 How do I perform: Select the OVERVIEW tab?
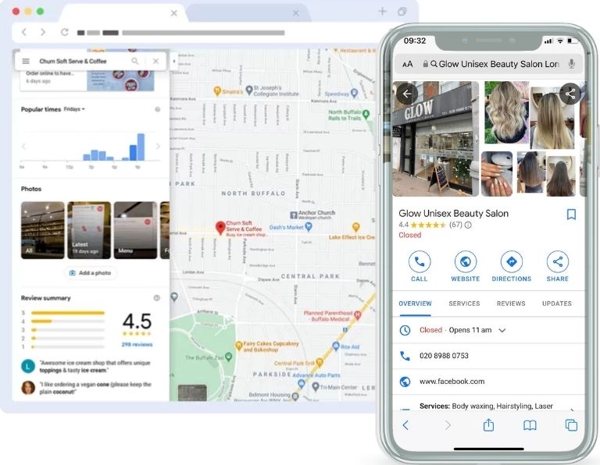coord(415,303)
